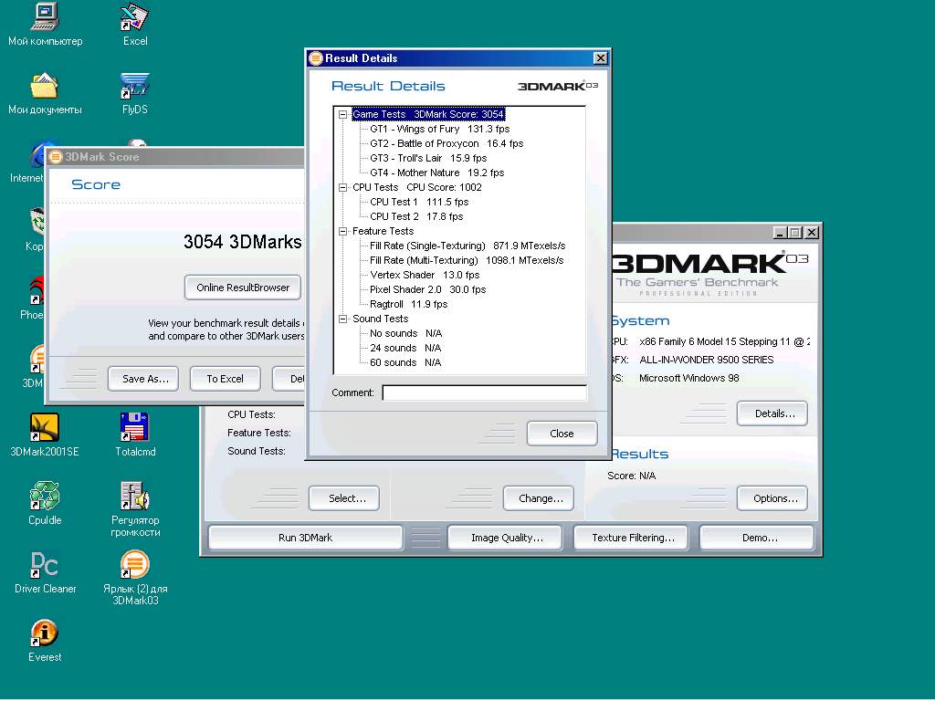This screenshot has height=701, width=935.
Task: Open the Image Quality... tool
Action: [504, 538]
